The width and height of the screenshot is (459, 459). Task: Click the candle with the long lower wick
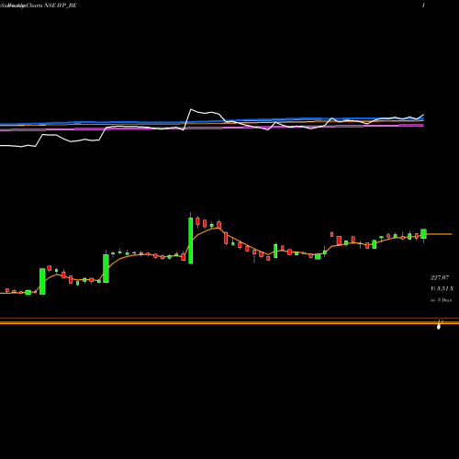(254, 252)
